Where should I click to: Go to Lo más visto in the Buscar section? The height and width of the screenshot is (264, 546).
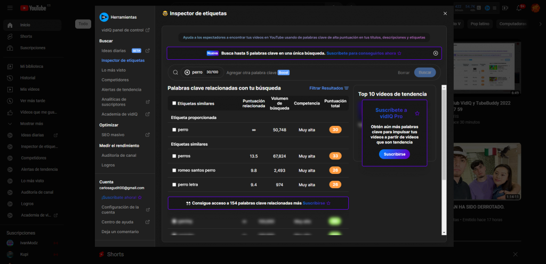(114, 70)
